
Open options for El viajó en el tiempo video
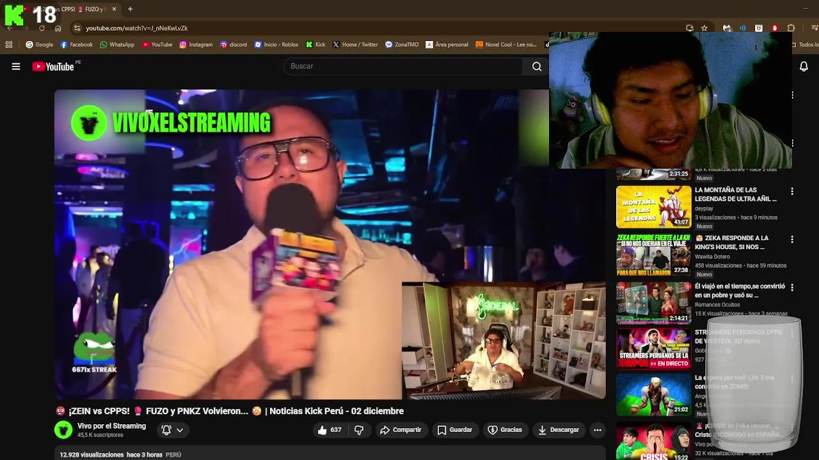click(x=792, y=287)
